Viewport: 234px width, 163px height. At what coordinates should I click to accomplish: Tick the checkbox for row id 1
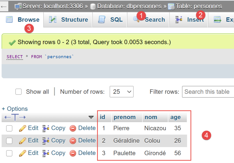(x=9, y=128)
